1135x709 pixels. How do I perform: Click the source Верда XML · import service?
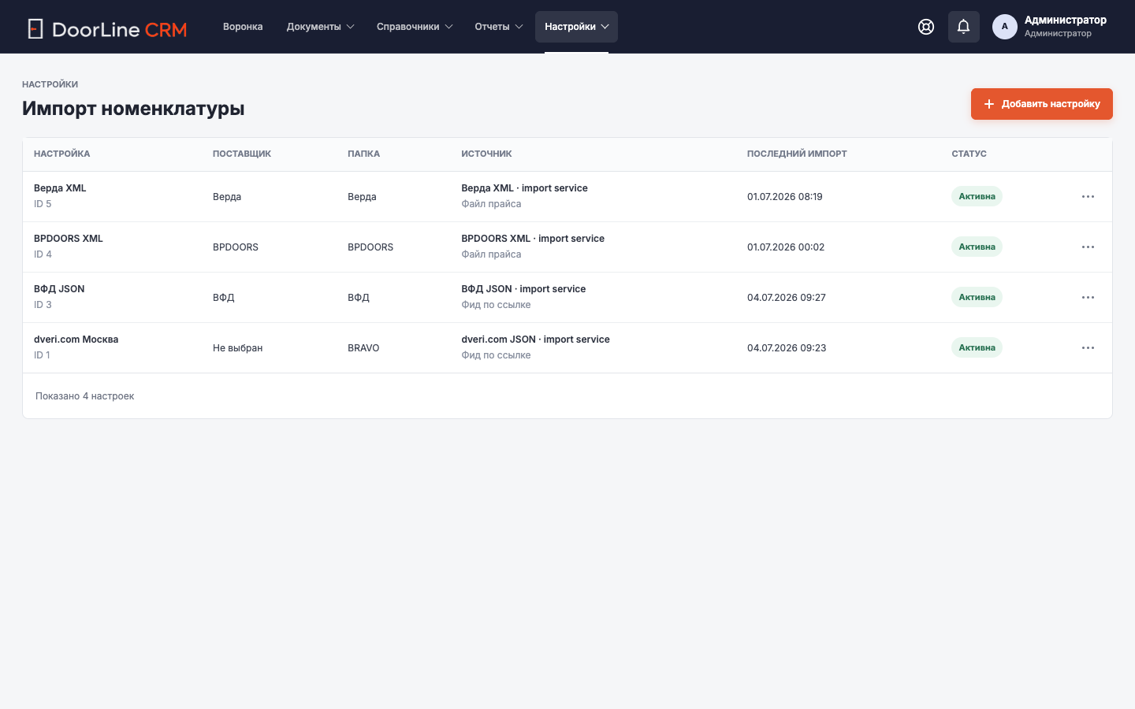524,188
